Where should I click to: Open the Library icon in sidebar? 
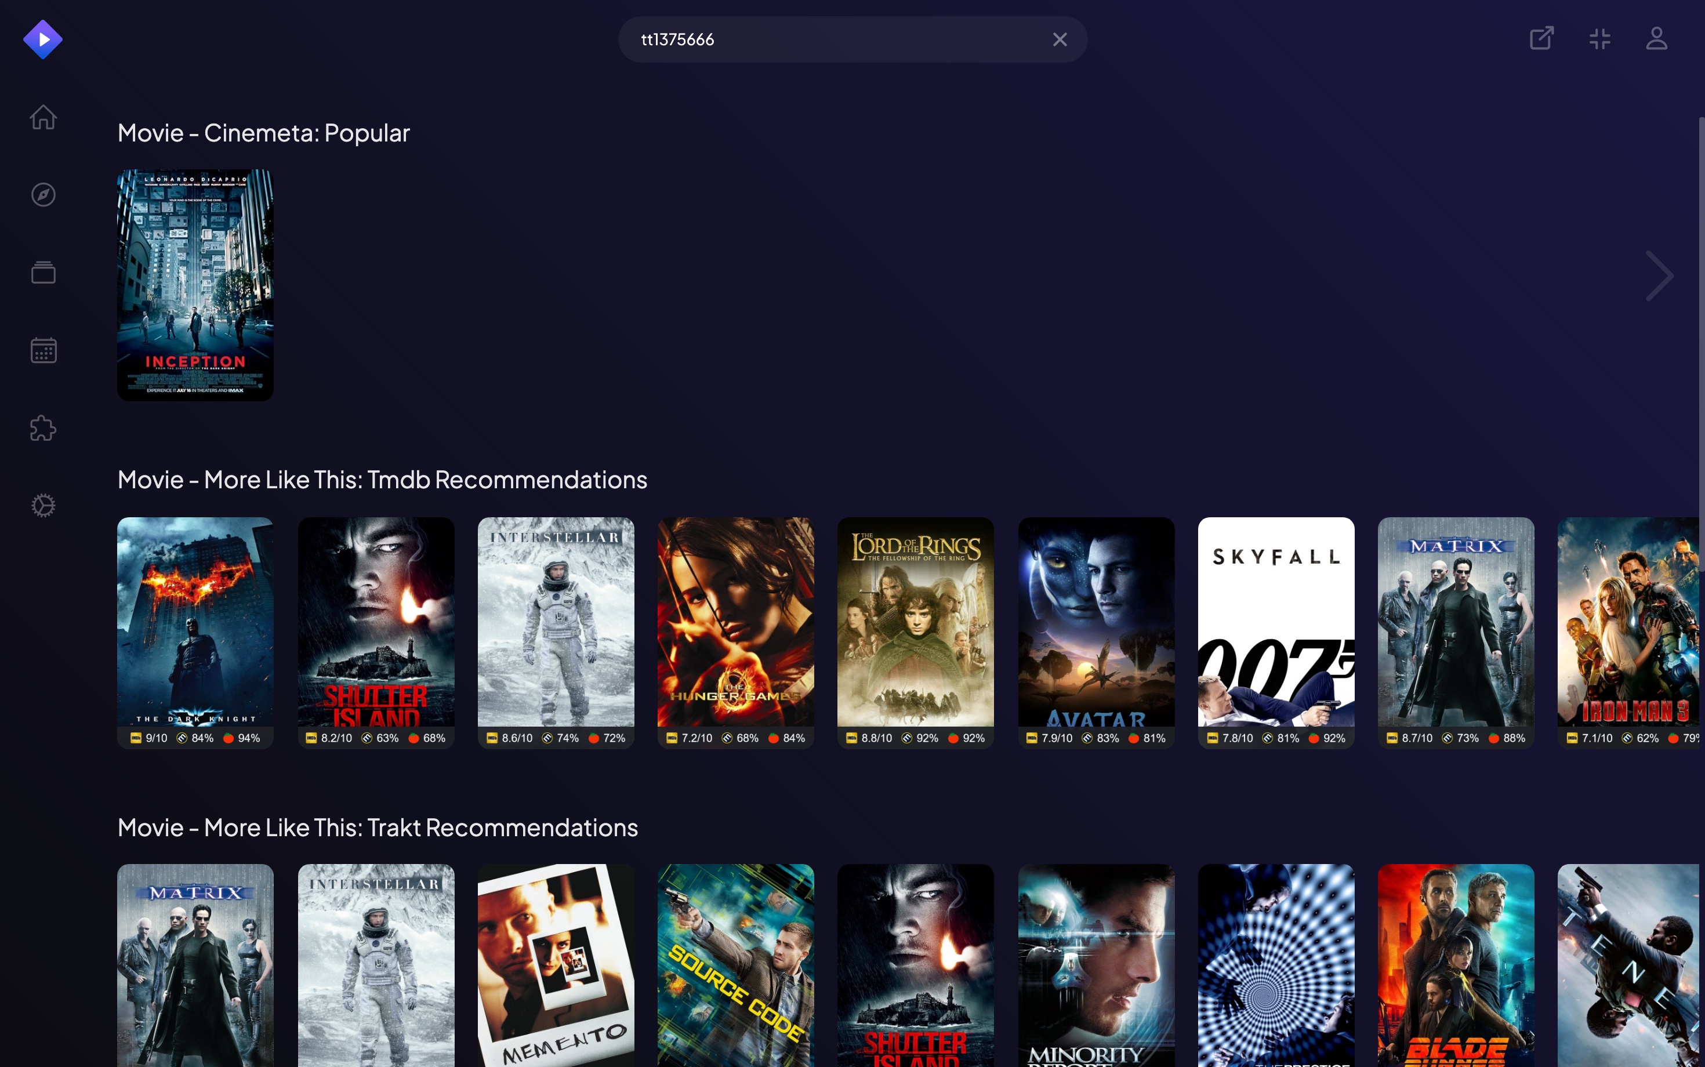[43, 273]
